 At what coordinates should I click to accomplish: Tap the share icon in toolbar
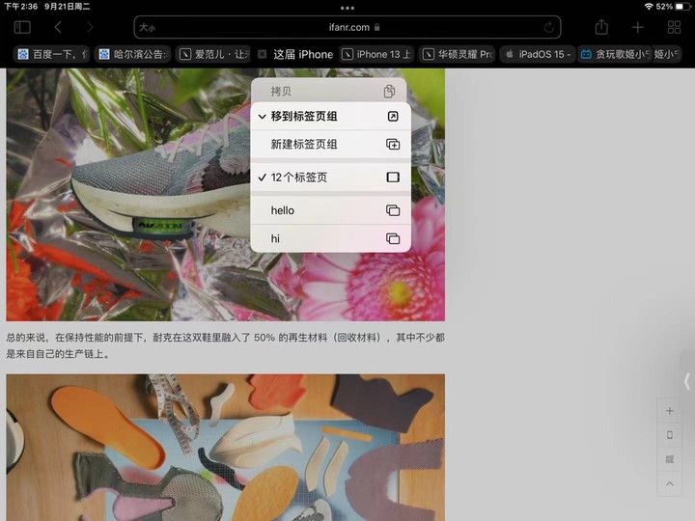[x=601, y=28]
